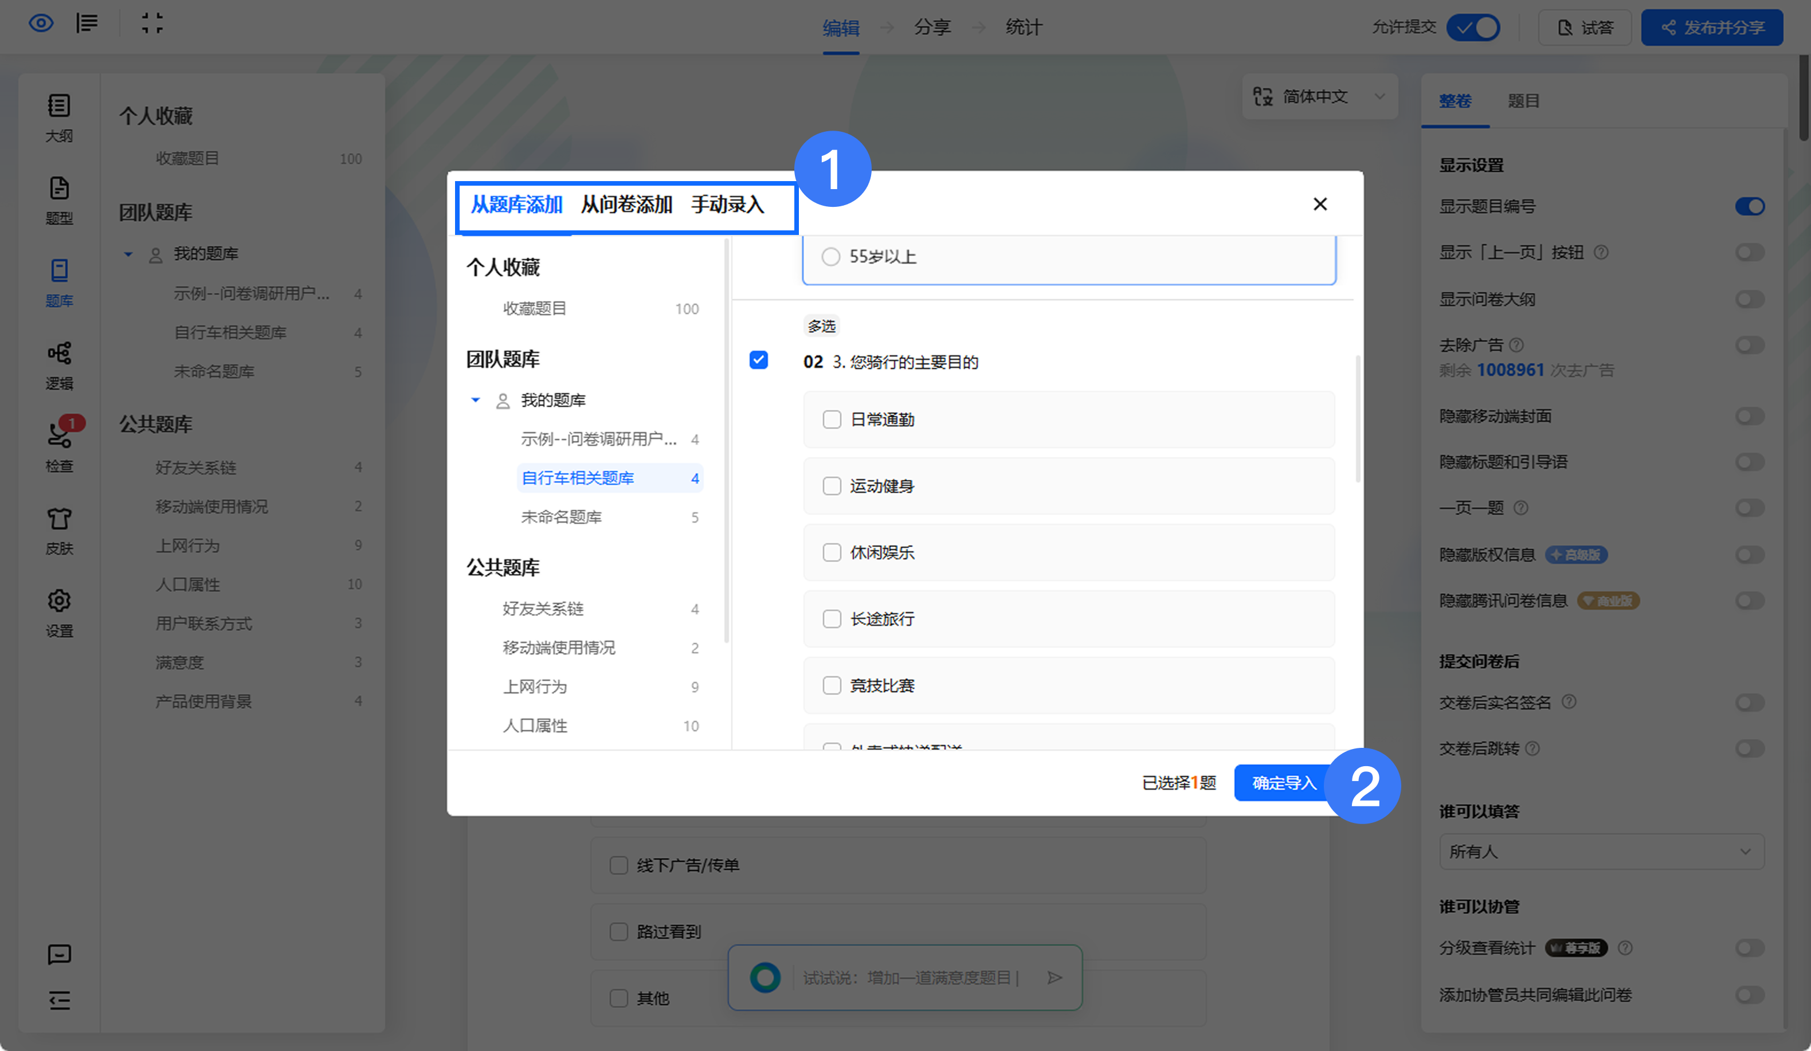Image resolution: width=1811 pixels, height=1051 pixels.
Task: Click the 试答 button
Action: (1585, 28)
